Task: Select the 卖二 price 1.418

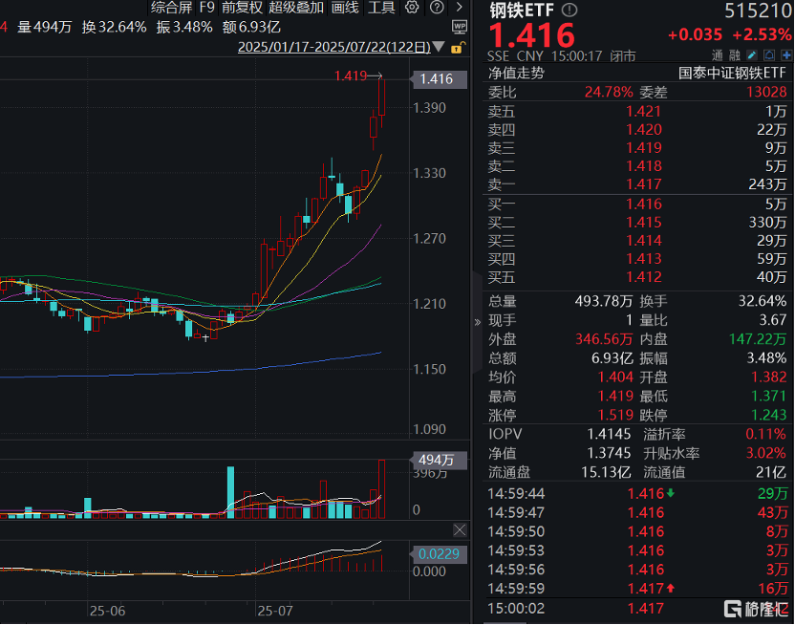Action: click(x=643, y=165)
